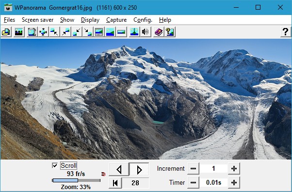This screenshot has height=192, width=292.
Task: Click the vertically split landscape icon
Action: 134,32
